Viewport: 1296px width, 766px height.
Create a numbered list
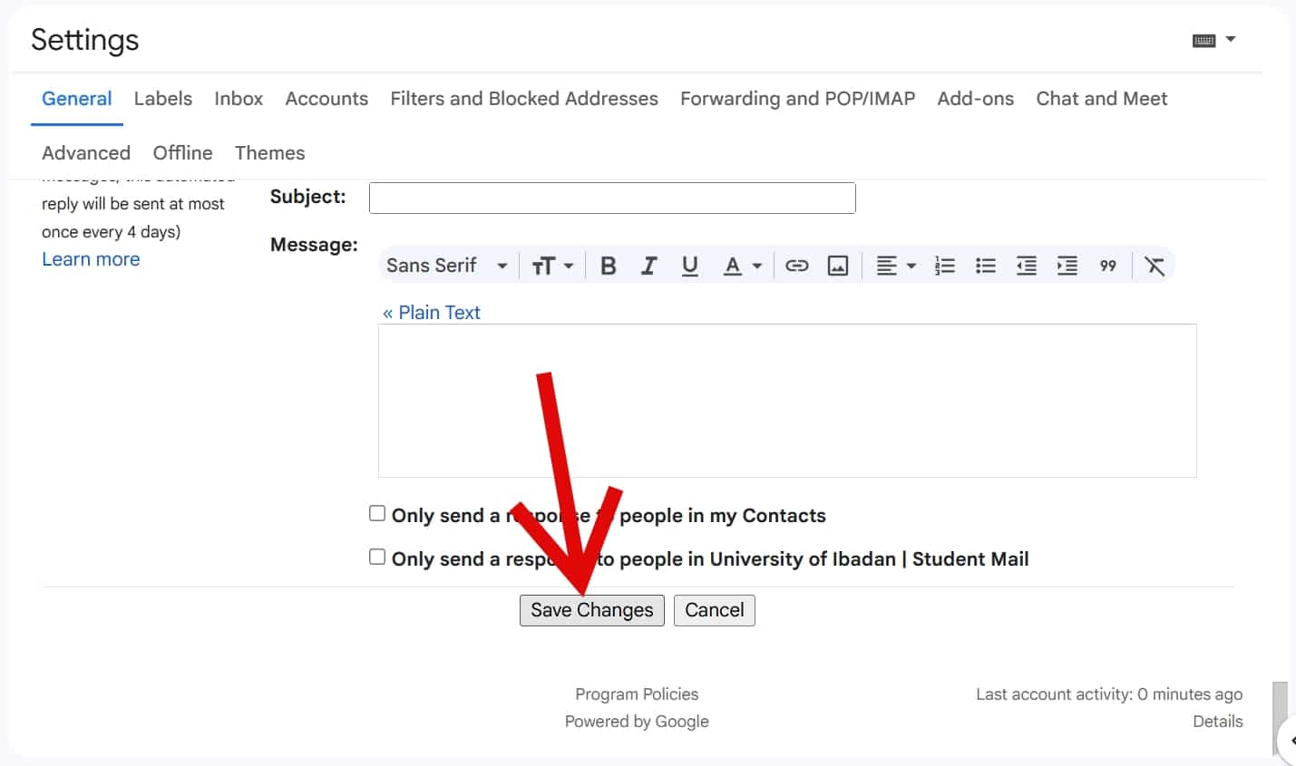(x=943, y=265)
